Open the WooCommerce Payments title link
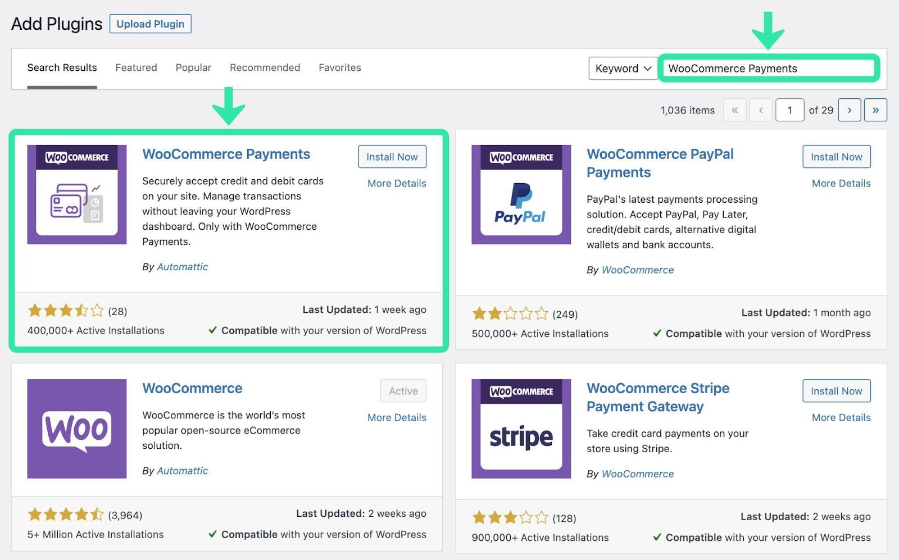 [226, 154]
